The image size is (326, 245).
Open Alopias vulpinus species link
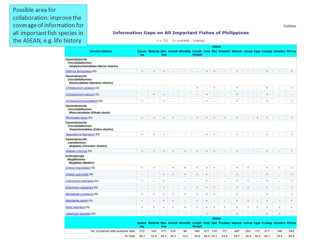[76, 151]
